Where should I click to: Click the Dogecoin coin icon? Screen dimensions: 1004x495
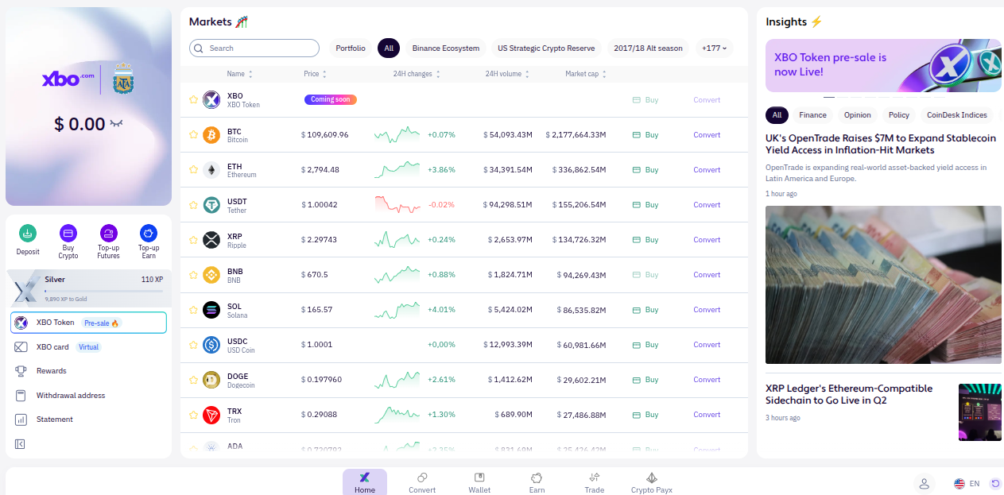[211, 380]
